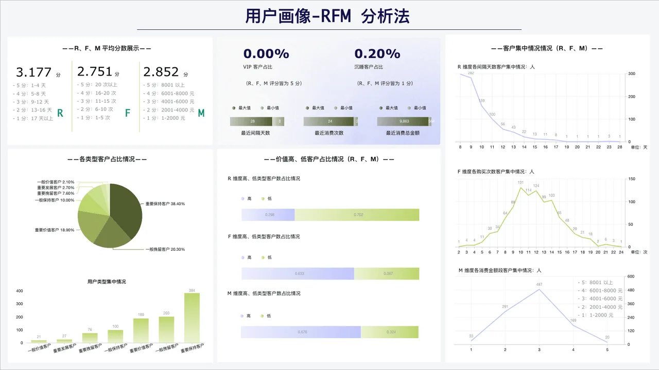659x370 pixels.
Task: Click the 用户画像-RFM 分析法 title
Action: tap(328, 16)
